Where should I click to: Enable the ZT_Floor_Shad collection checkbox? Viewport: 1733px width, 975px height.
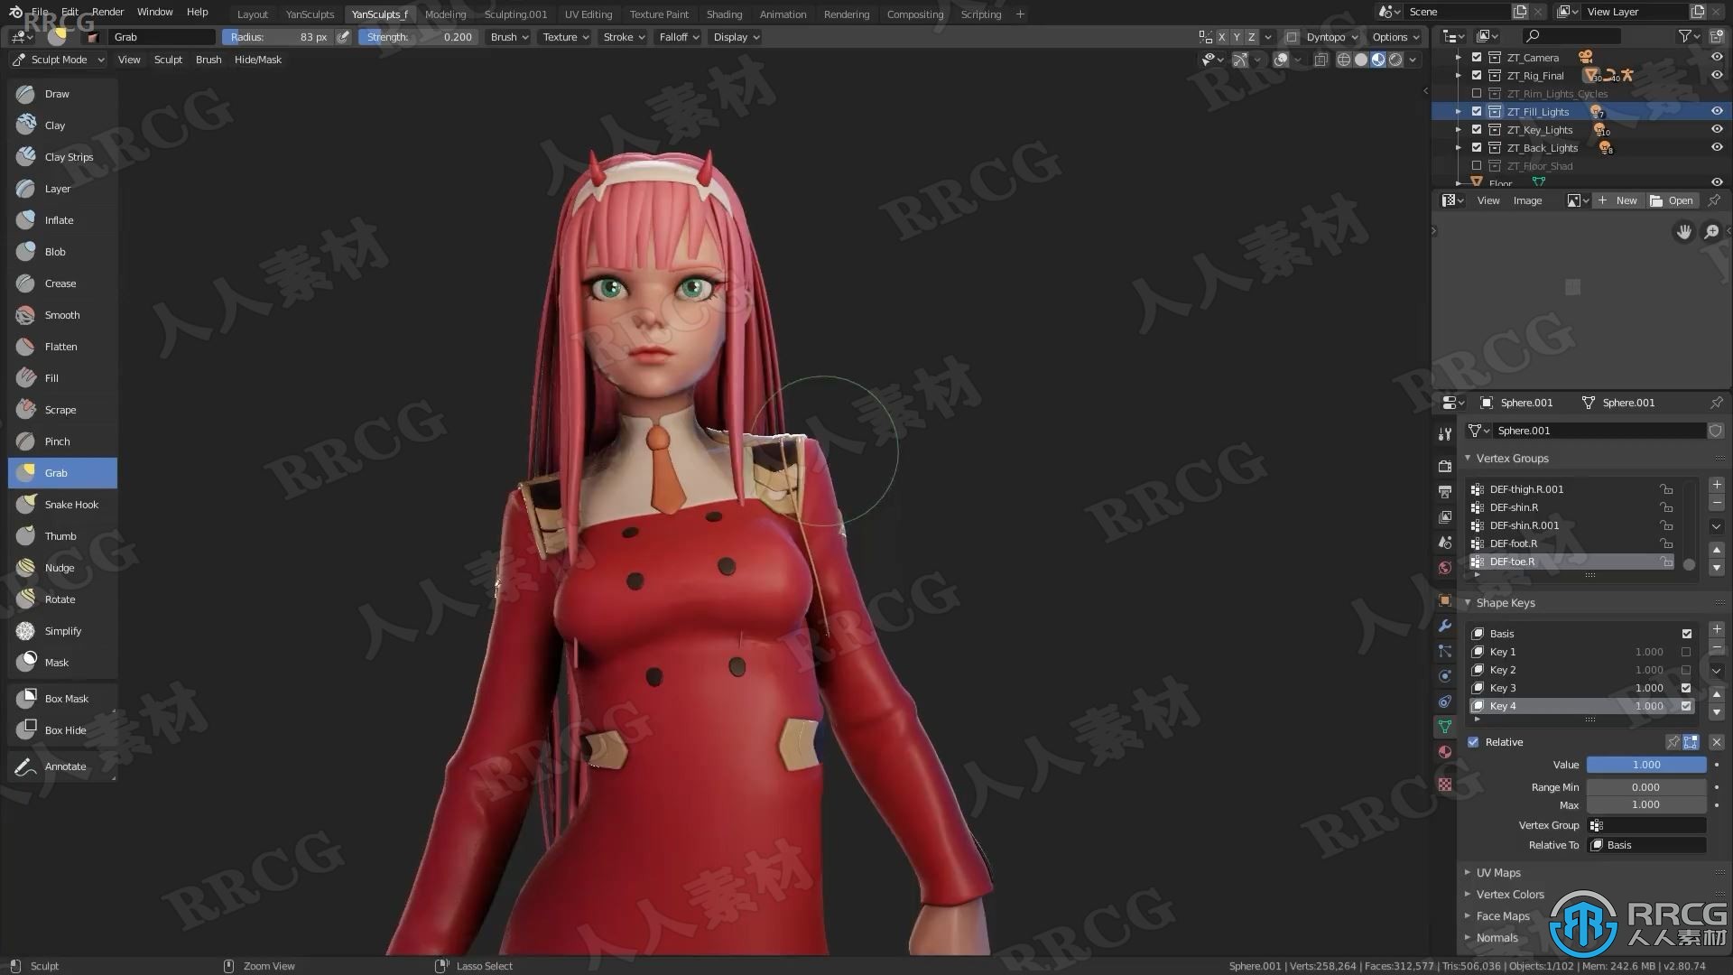(1477, 165)
